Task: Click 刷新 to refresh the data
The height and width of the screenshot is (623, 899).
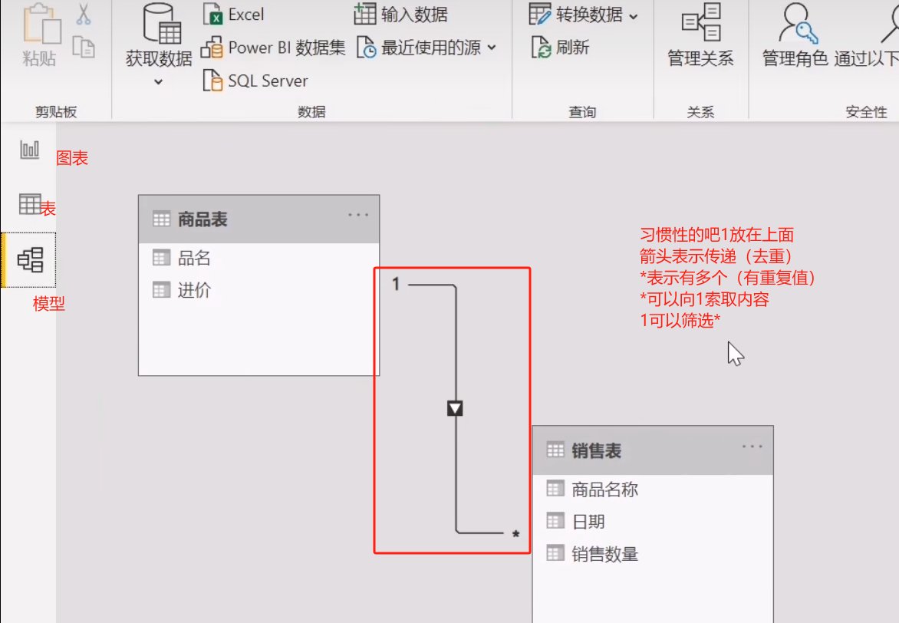Action: point(560,48)
